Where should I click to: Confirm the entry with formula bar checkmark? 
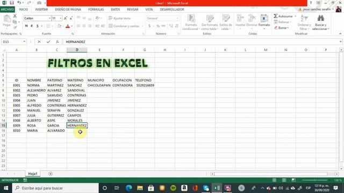48,42
